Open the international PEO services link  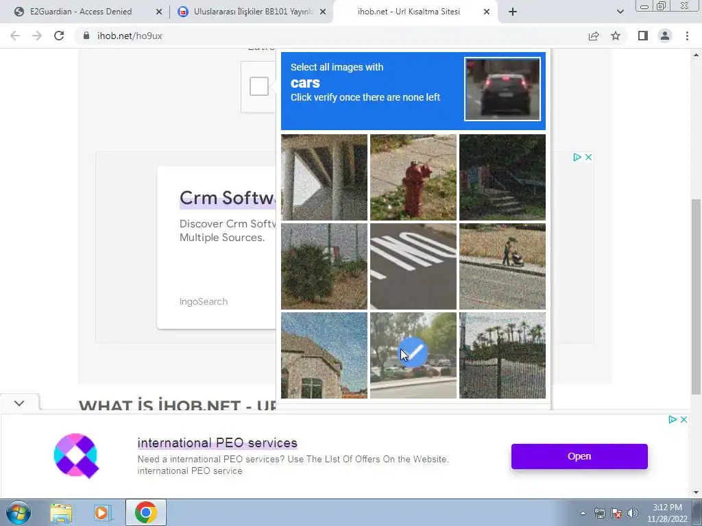point(217,443)
